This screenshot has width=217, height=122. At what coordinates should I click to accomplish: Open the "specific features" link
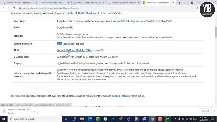point(121,96)
